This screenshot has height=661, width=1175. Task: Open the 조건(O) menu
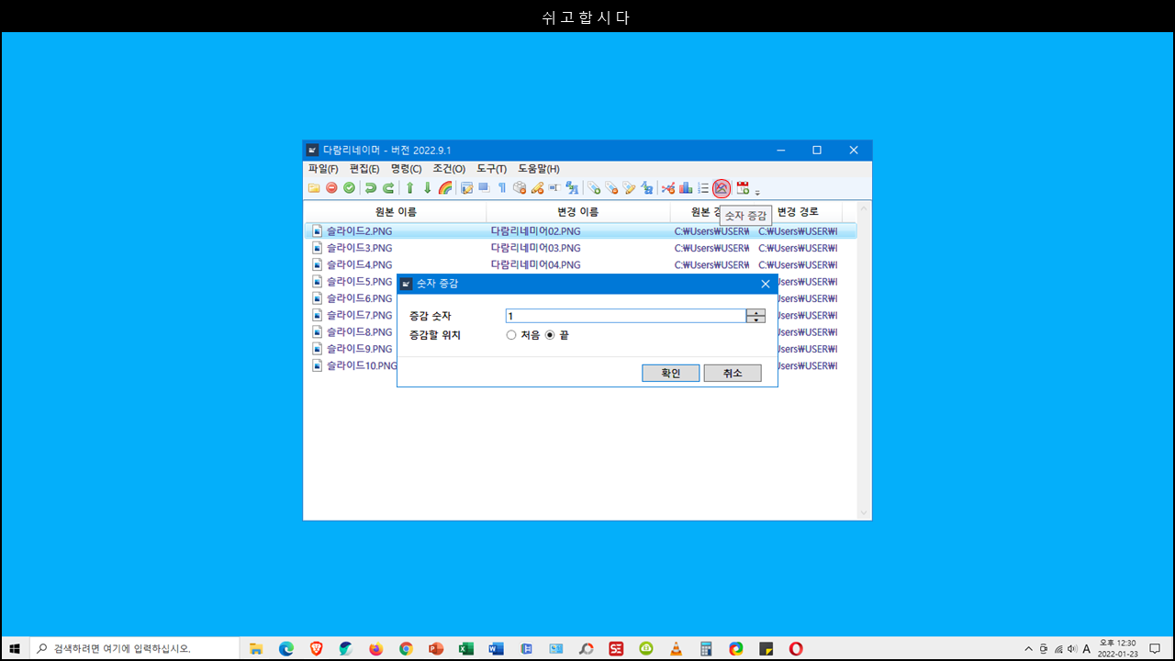[449, 169]
